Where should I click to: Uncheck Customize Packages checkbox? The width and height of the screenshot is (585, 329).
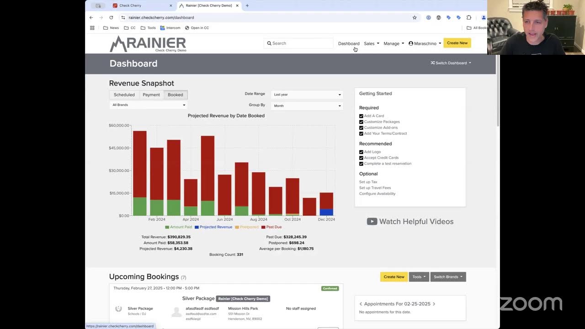(x=361, y=122)
